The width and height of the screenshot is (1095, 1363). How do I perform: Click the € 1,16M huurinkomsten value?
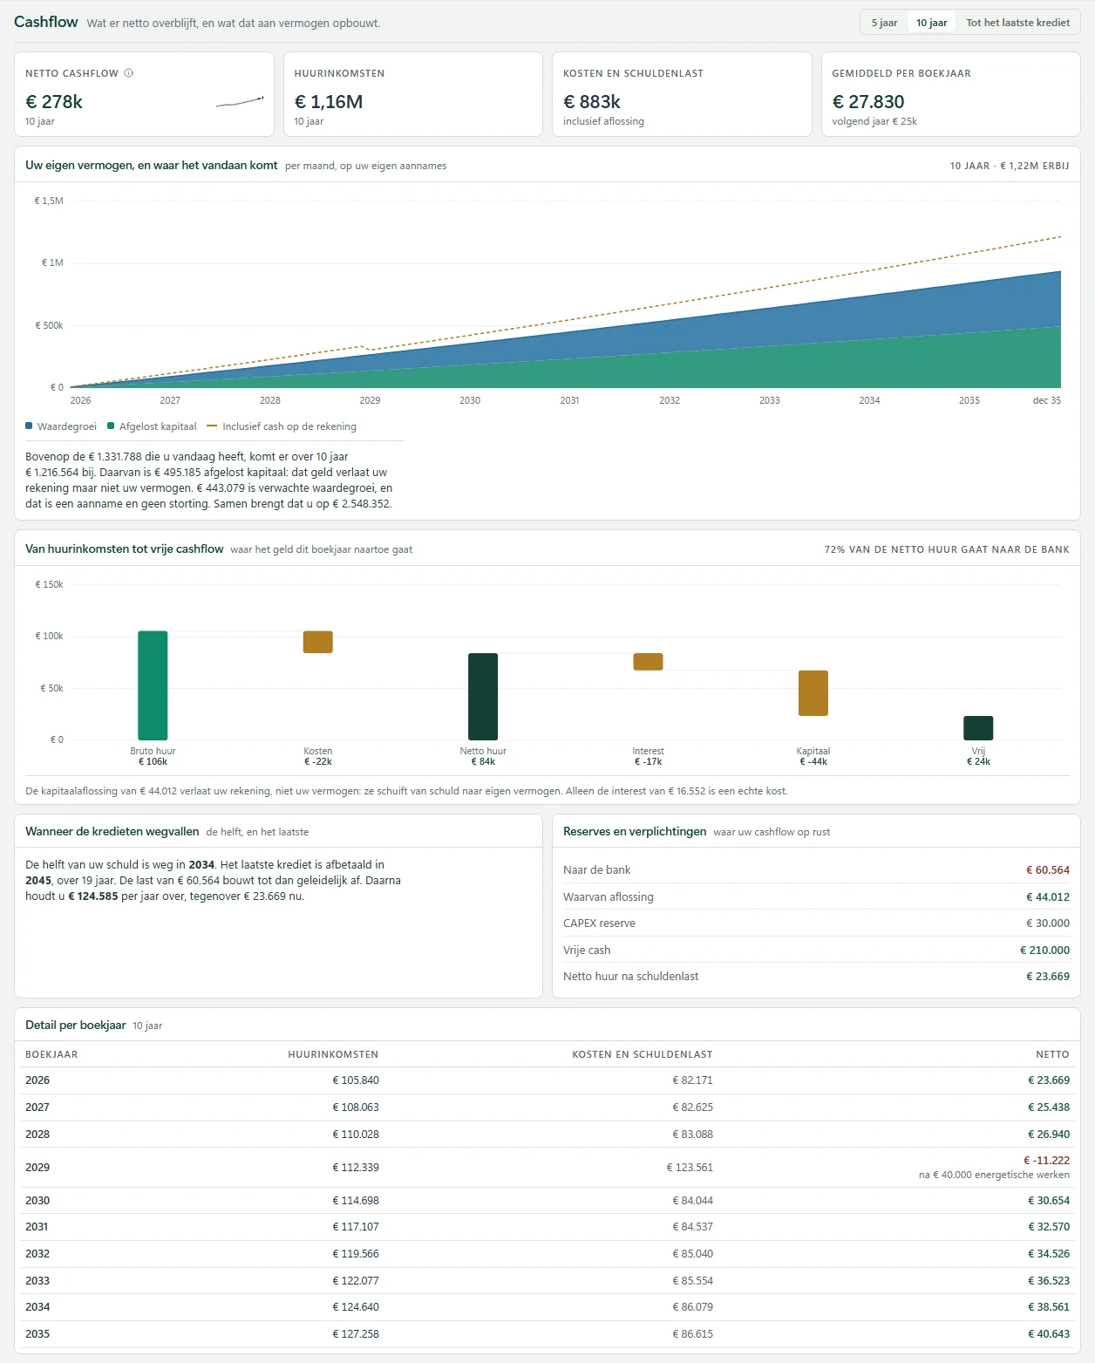(329, 102)
